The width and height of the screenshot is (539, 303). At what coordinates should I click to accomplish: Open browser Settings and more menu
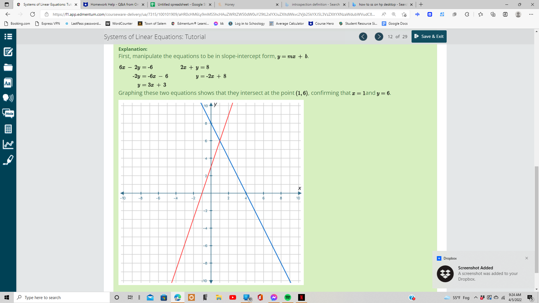tap(531, 14)
